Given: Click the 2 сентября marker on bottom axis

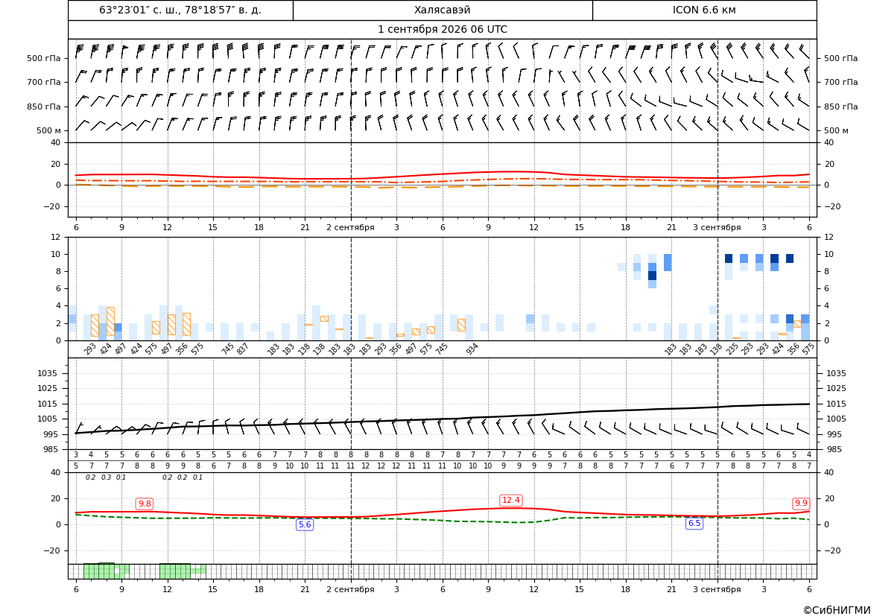Looking at the screenshot, I should [x=350, y=589].
